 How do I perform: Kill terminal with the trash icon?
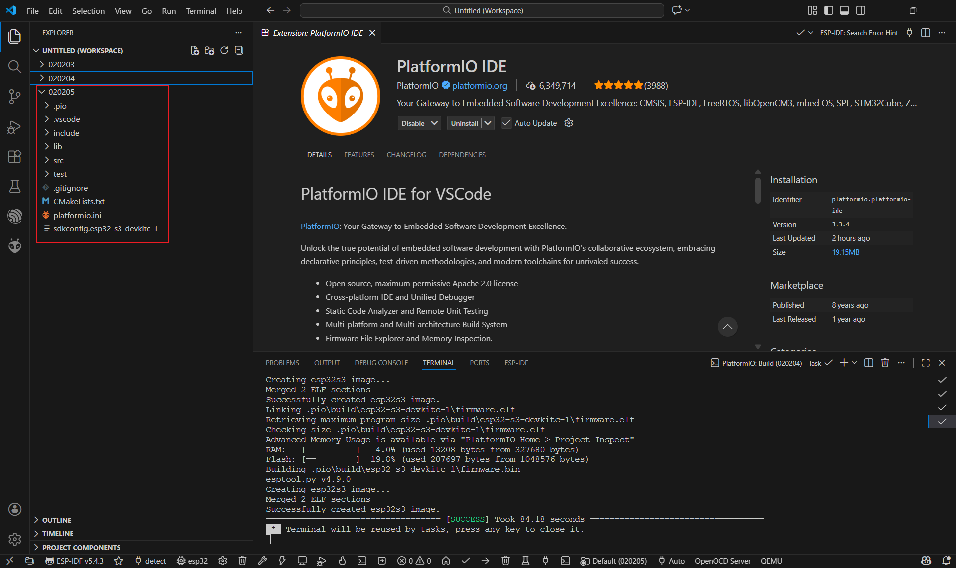point(885,363)
